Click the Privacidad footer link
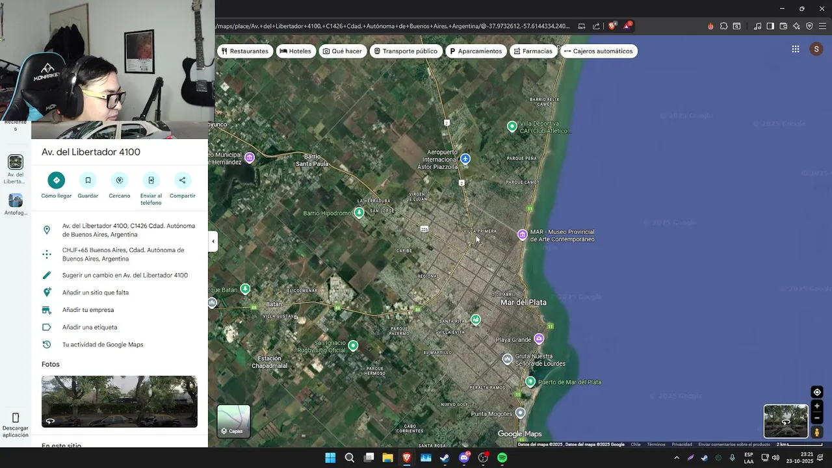This screenshot has width=832, height=468. [682, 445]
